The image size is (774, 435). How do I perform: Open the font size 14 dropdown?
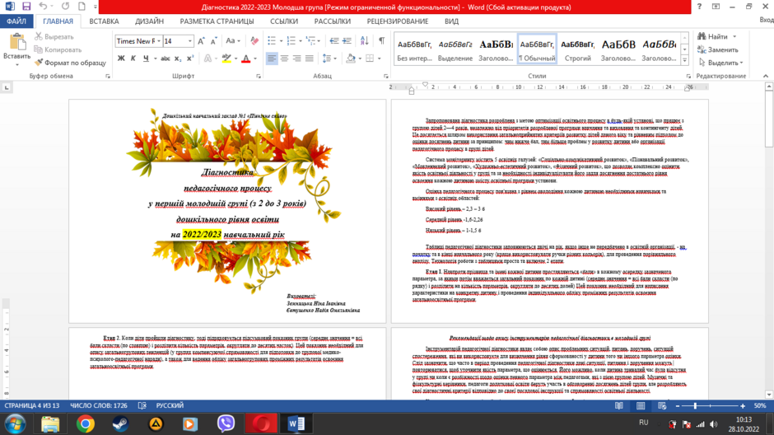[x=189, y=41]
